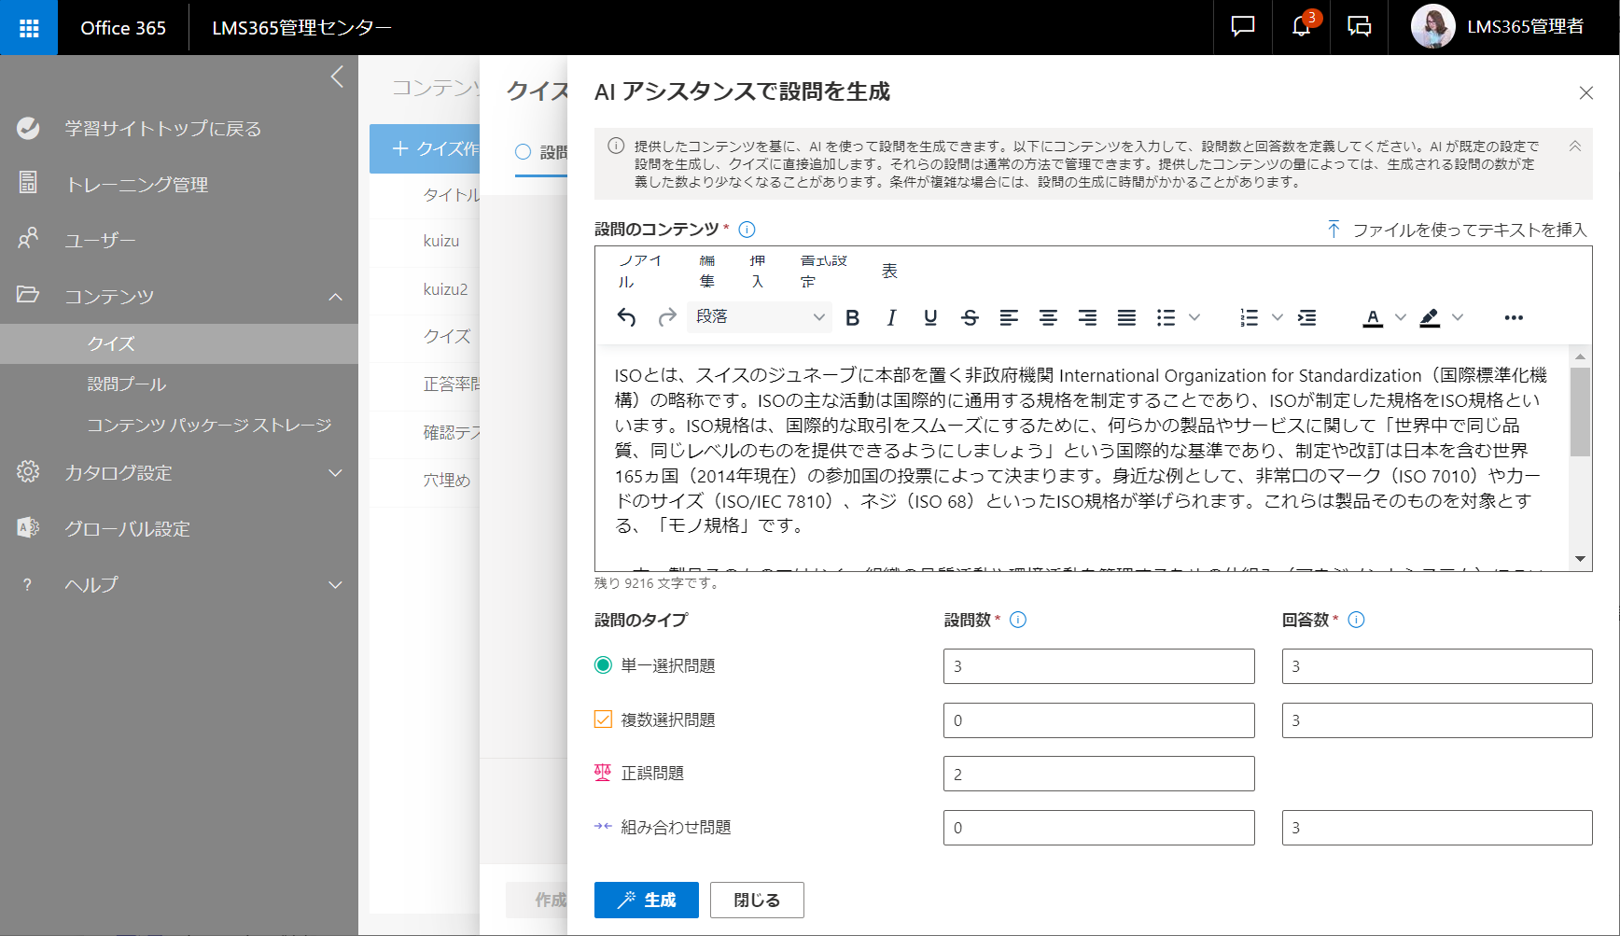Click the クイズ作成 add button
Screen dimensions: 1620x936
425,149
